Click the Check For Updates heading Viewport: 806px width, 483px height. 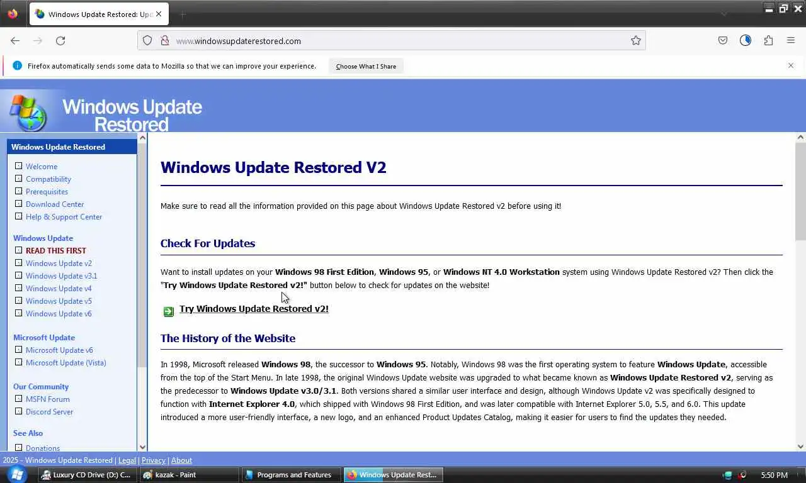pyautogui.click(x=208, y=243)
